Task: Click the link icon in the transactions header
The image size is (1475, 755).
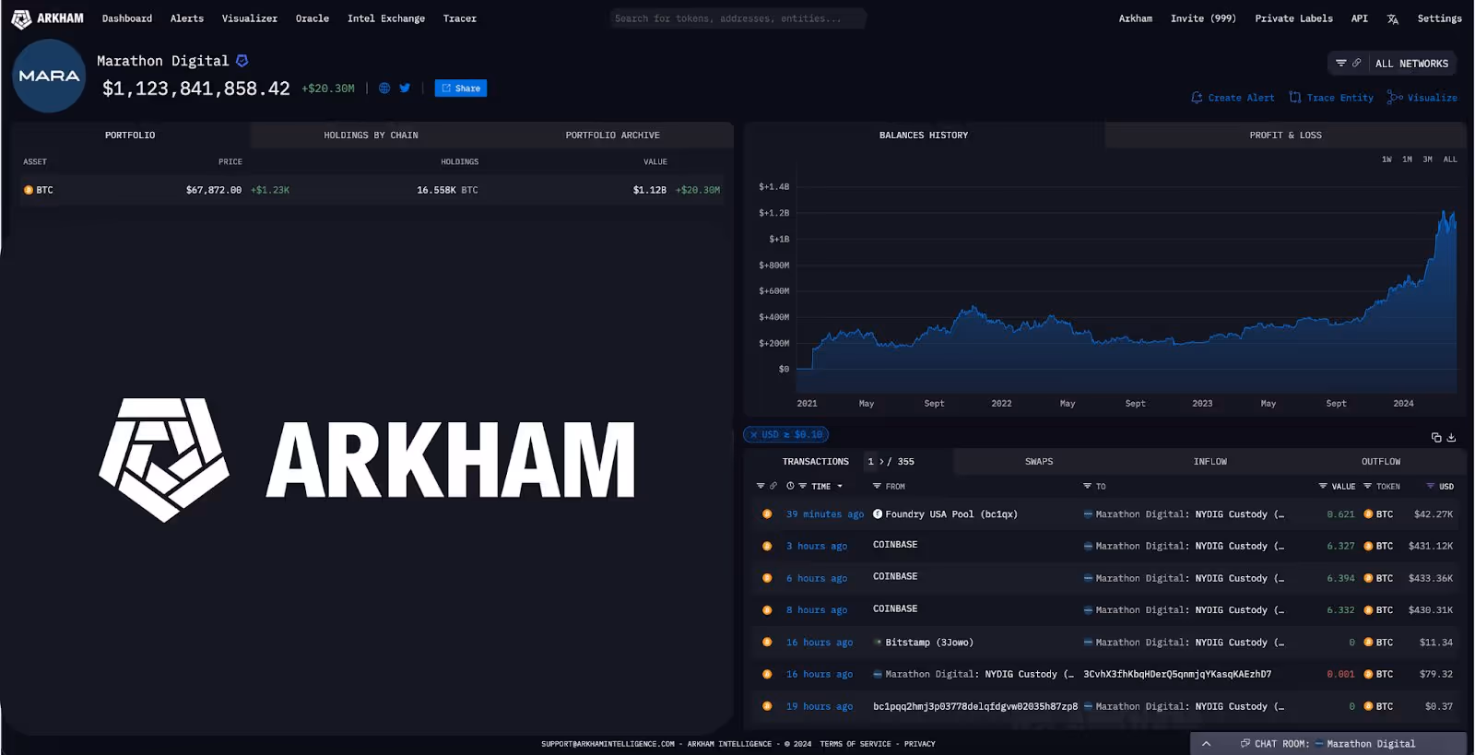Action: click(773, 486)
